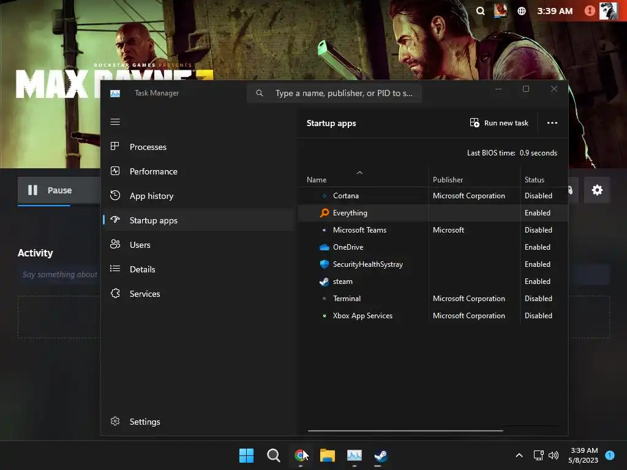Open the taskbar clock and date
This screenshot has height=470, width=627.
tap(584, 455)
